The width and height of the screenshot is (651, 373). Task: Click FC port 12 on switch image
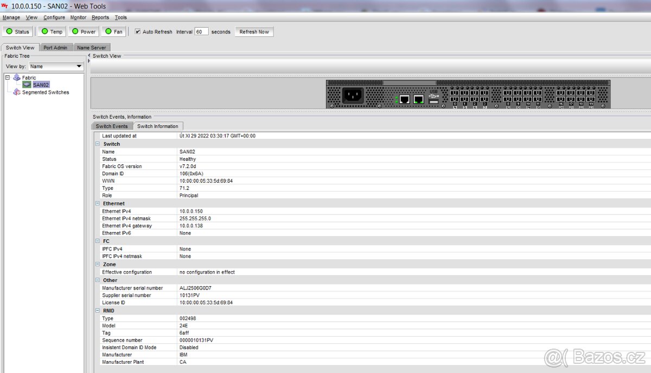tap(508, 99)
